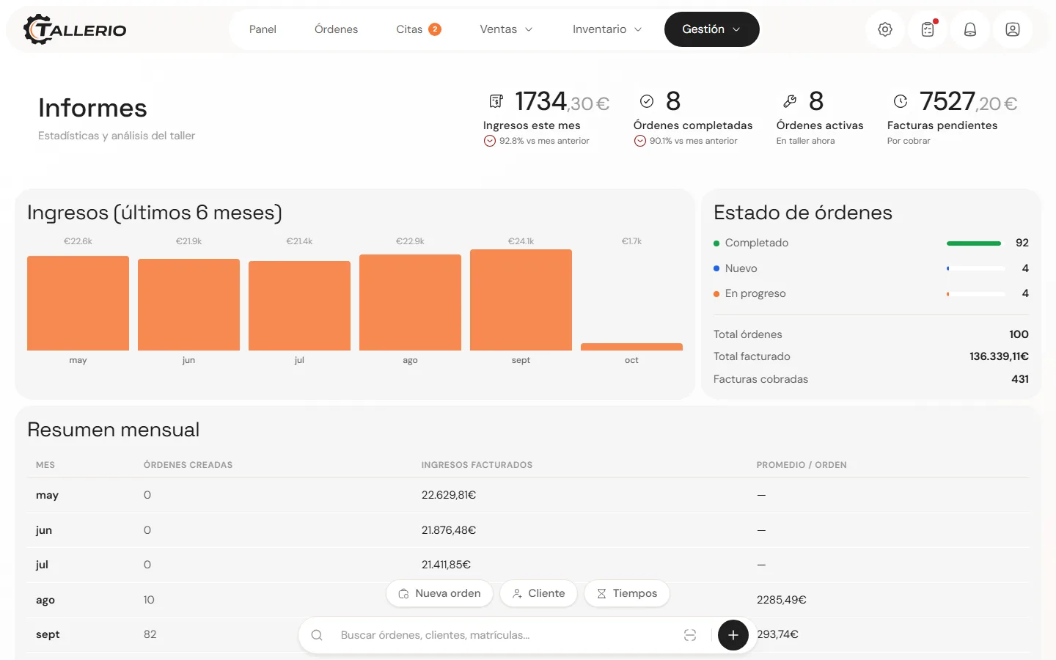Image resolution: width=1056 pixels, height=660 pixels.
Task: Click the Ingresos Facturados column header
Action: [477, 465]
